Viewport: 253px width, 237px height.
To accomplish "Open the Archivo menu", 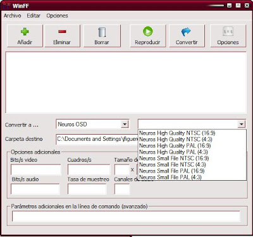I will click(13, 16).
